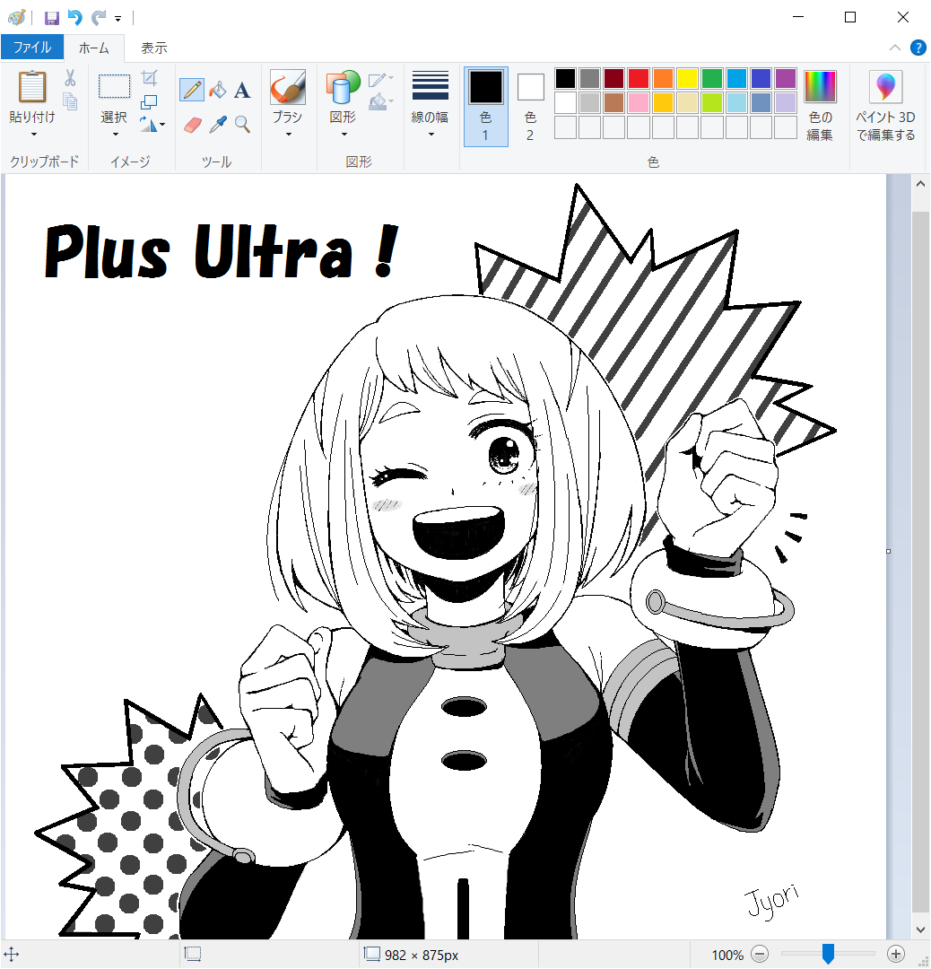Image resolution: width=931 pixels, height=969 pixels.
Task: Click the Crop icon
Action: [149, 78]
